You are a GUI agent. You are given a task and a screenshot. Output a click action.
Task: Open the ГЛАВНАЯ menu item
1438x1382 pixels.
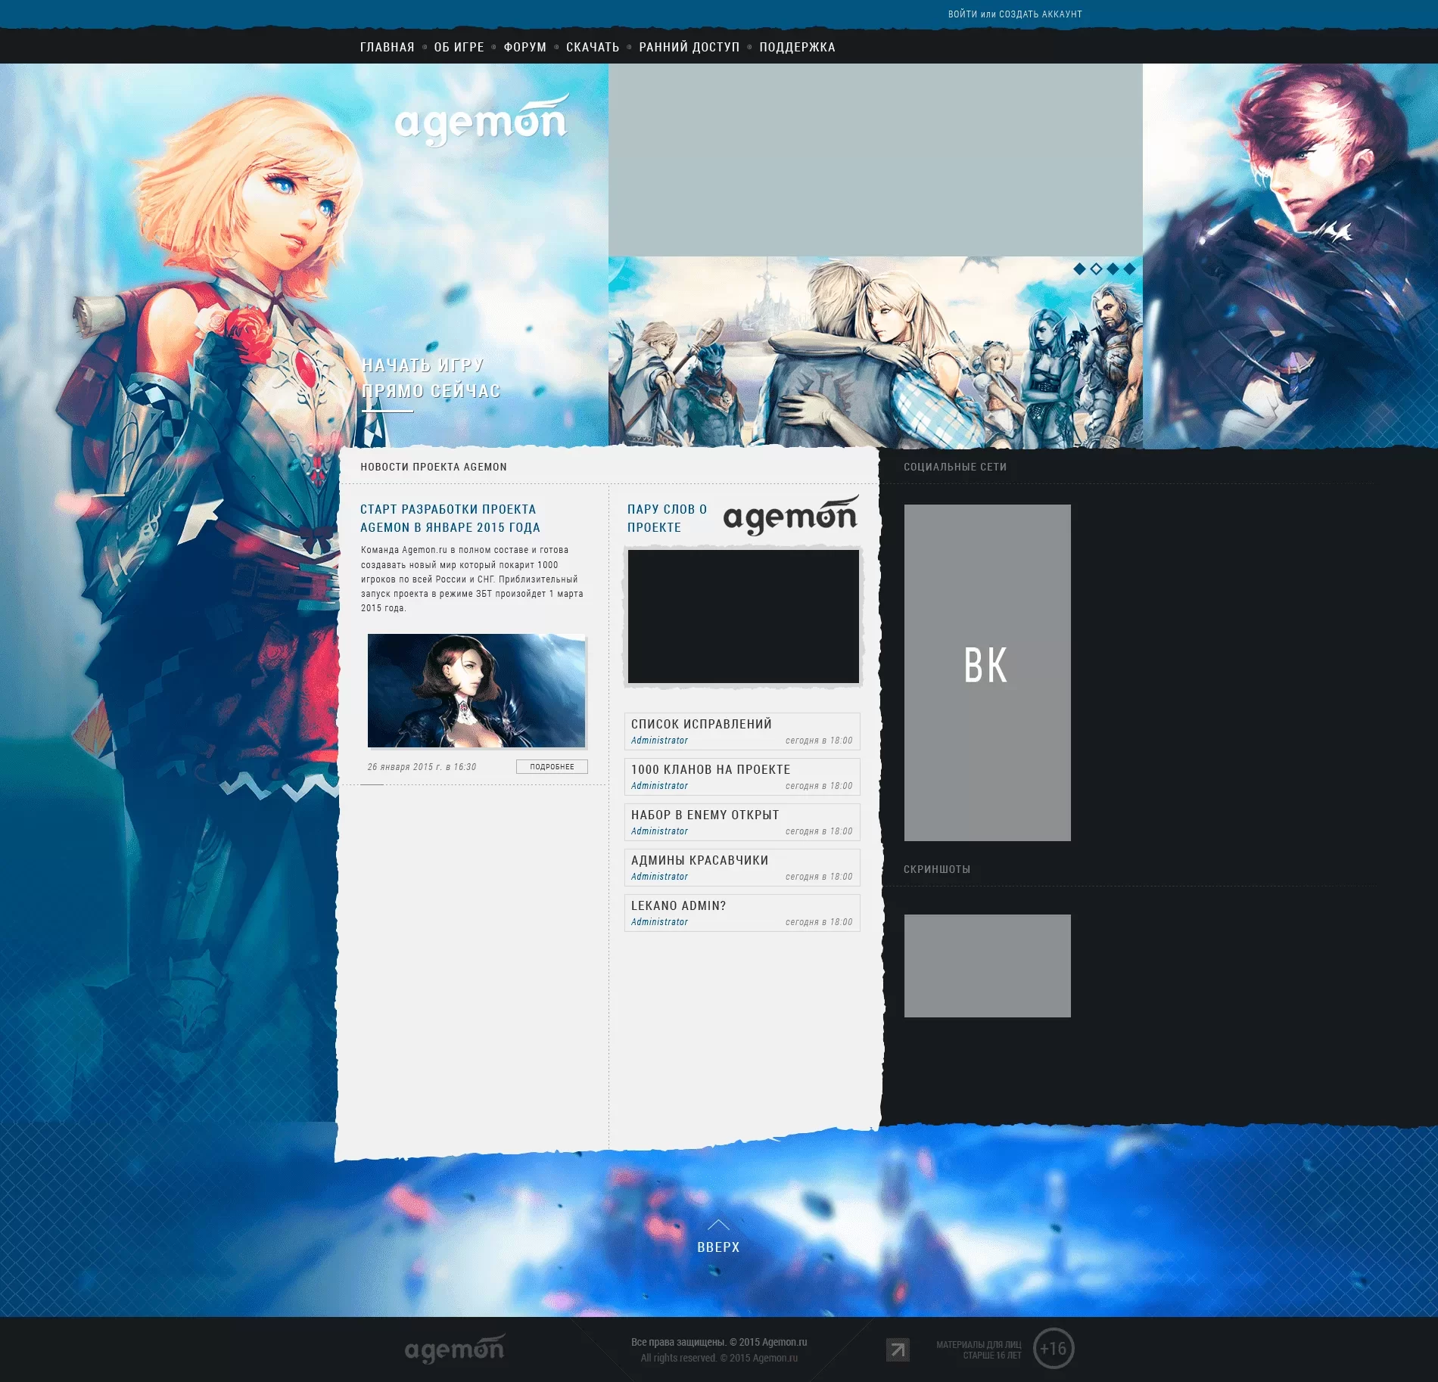[x=388, y=47]
